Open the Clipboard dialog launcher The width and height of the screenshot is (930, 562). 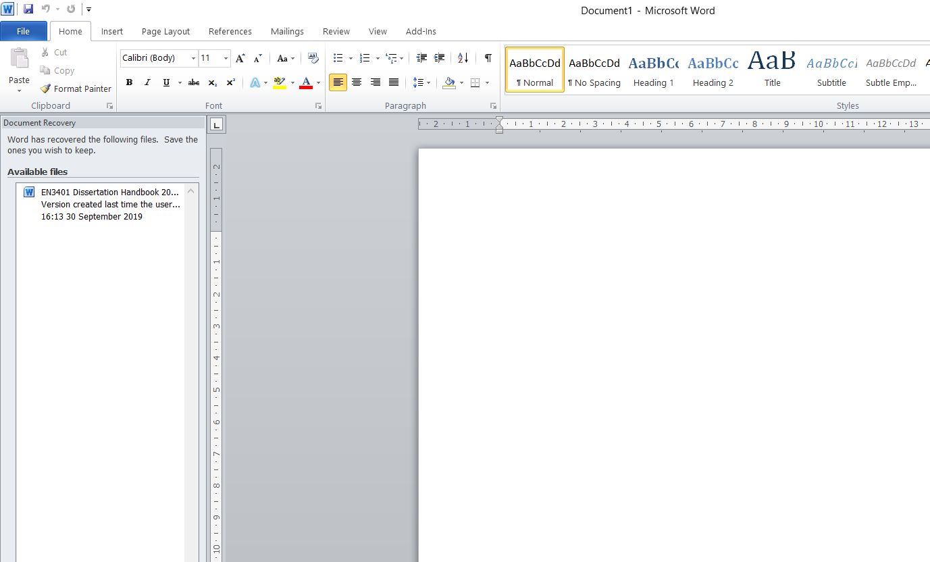109,106
